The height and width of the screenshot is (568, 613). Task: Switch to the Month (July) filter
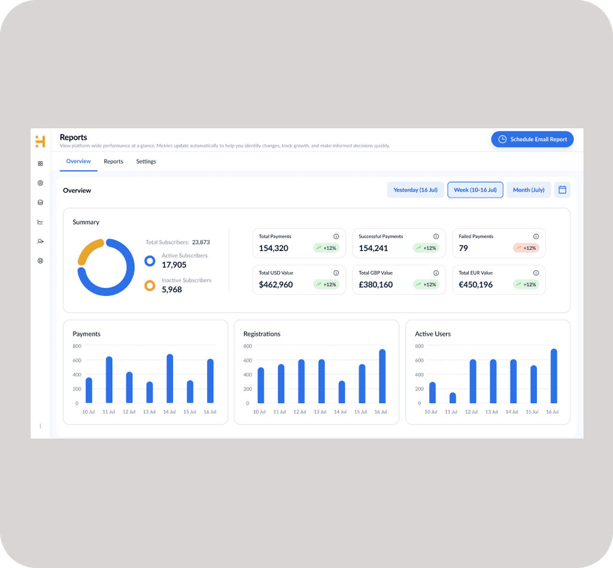tap(529, 189)
